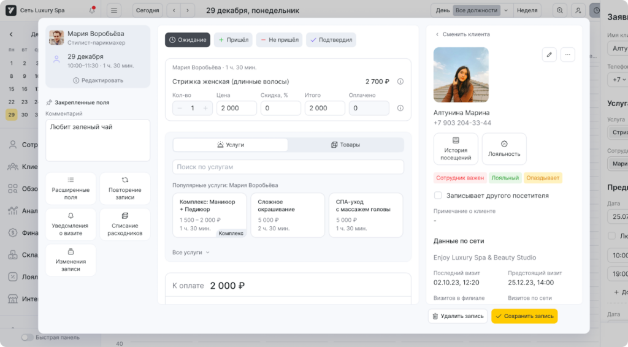628x347 pixels.
Task: Click the hamburger menu icon
Action: [x=113, y=10]
